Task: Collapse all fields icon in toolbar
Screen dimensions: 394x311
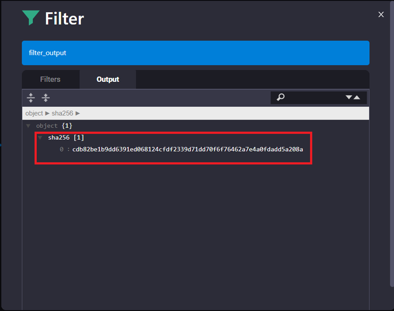Action: (x=45, y=98)
